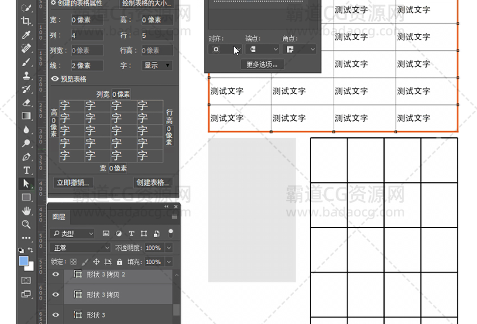Select the Pen tool
Screen dimensions: 477x324
tap(26, 157)
